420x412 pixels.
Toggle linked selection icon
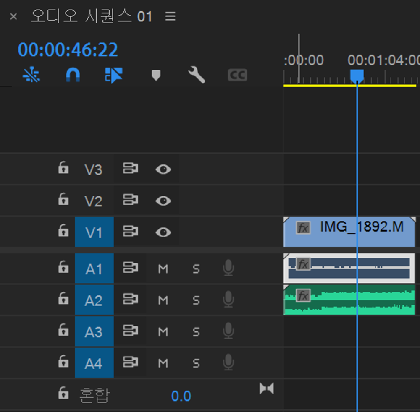tap(113, 75)
